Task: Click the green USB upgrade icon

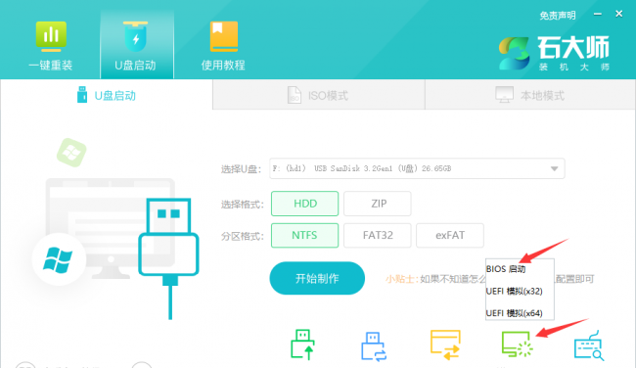Action: [x=302, y=345]
